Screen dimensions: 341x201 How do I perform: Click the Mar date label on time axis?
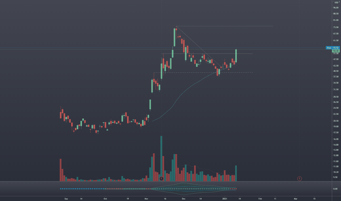pyautogui.click(x=296, y=198)
